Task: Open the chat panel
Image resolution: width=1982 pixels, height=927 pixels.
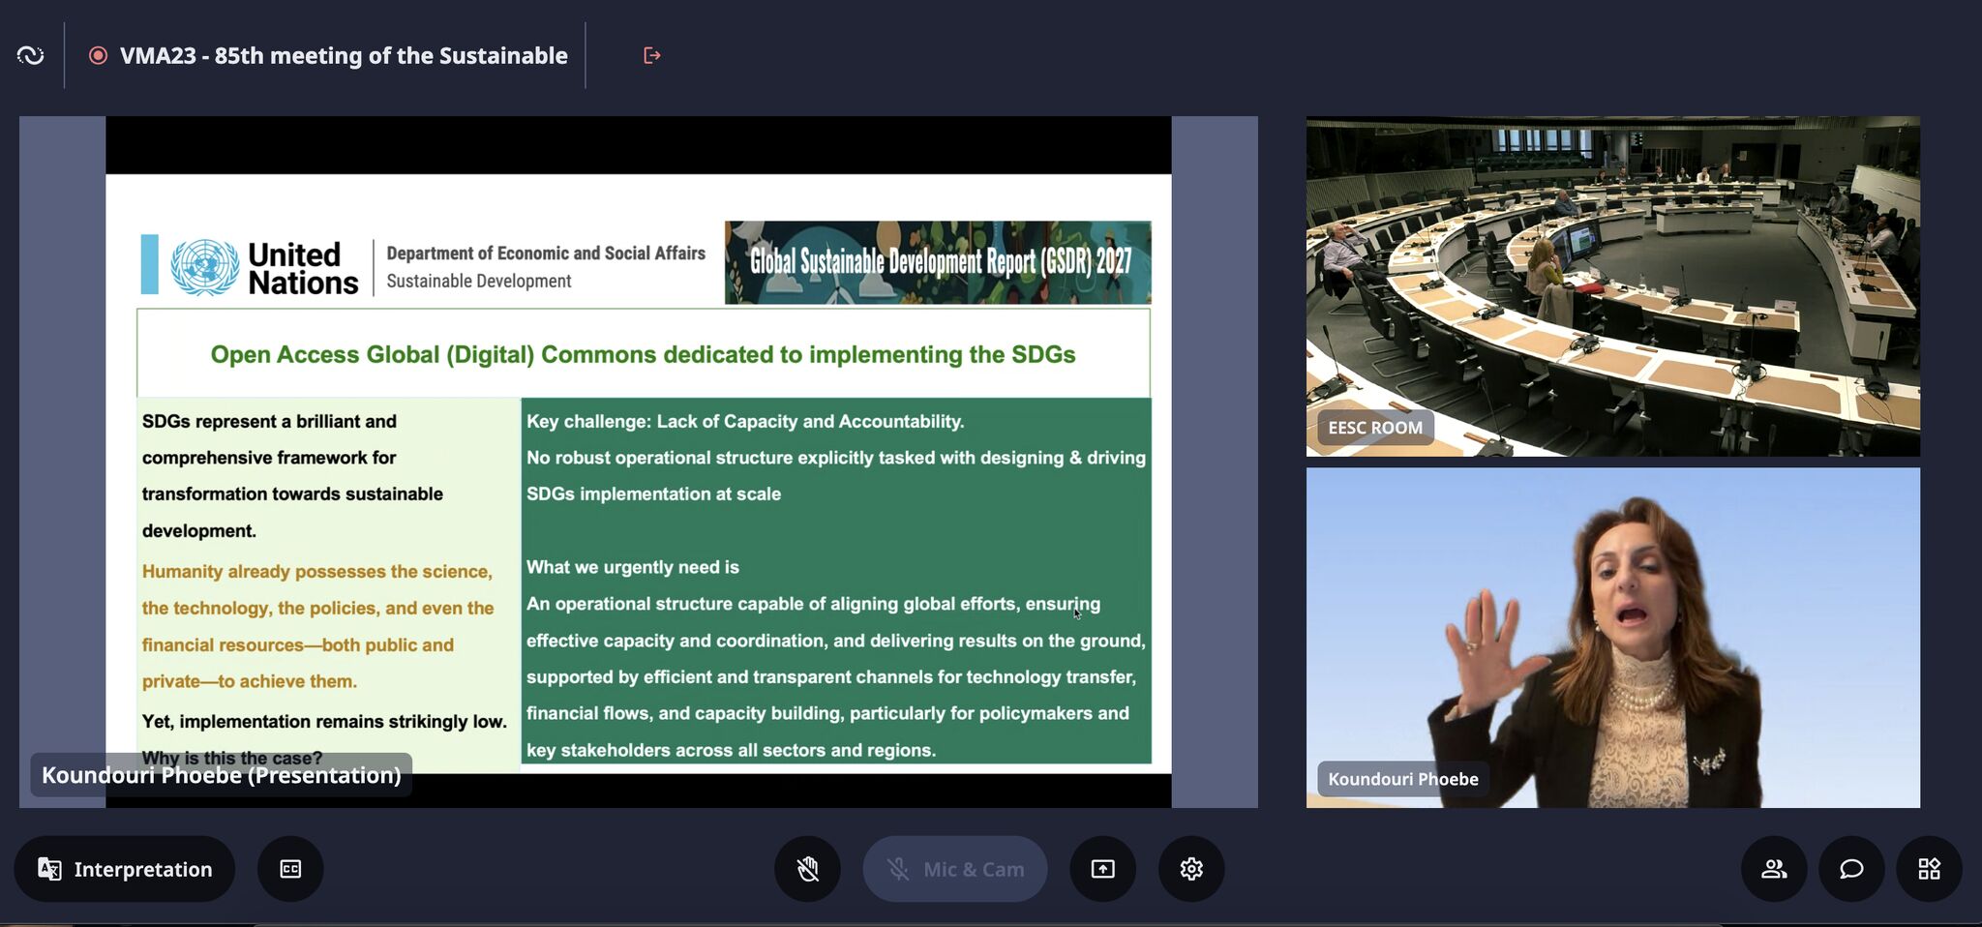Action: tap(1851, 869)
